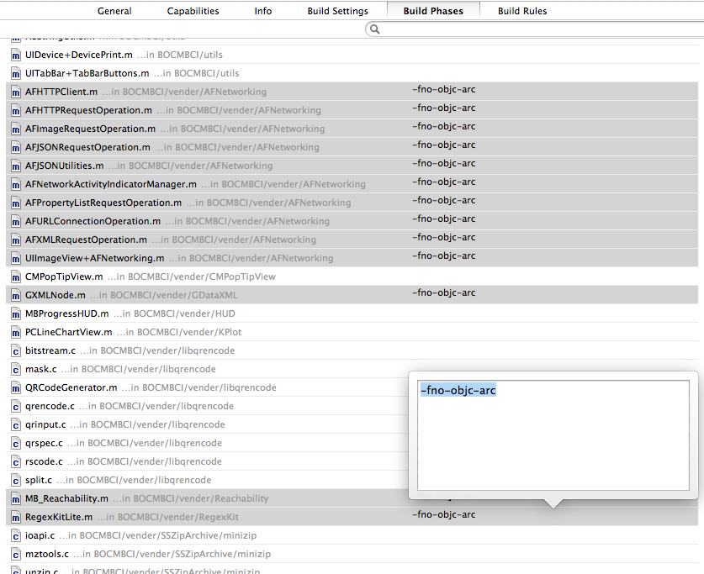Click GXMLNode.m file icon
The height and width of the screenshot is (574, 704).
(16, 296)
